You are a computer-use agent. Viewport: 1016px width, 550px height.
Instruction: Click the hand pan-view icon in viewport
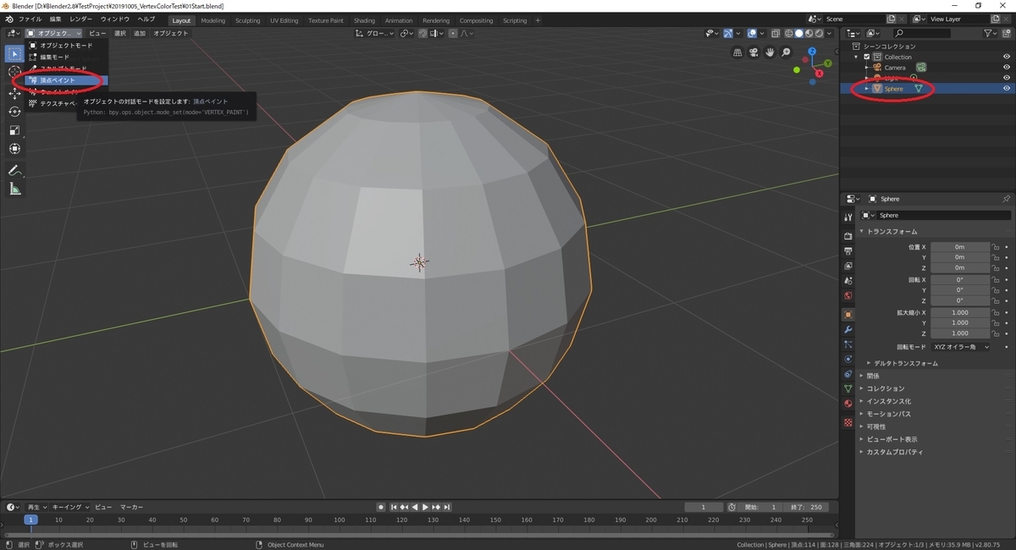770,52
